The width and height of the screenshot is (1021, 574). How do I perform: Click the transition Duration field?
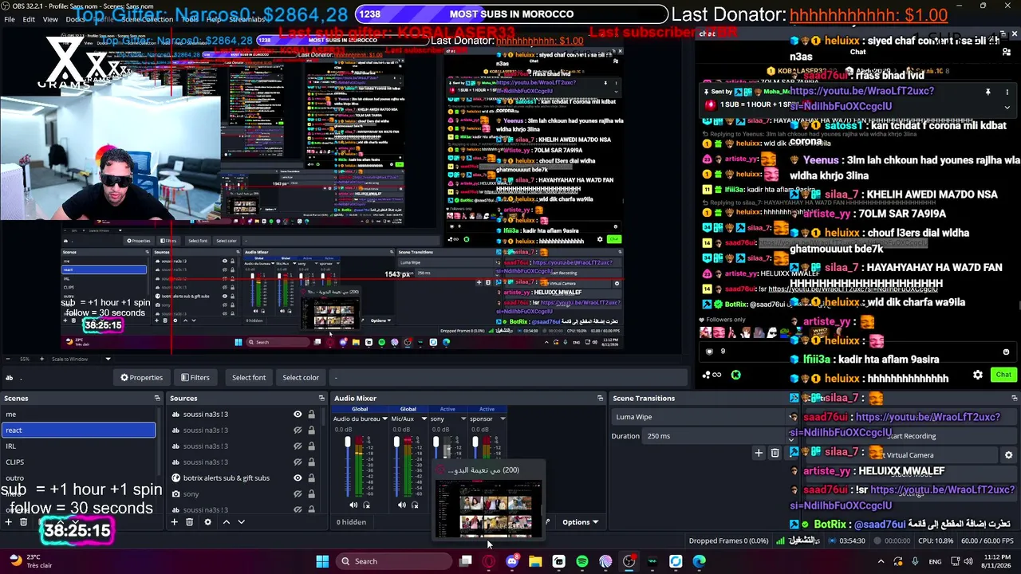point(715,436)
